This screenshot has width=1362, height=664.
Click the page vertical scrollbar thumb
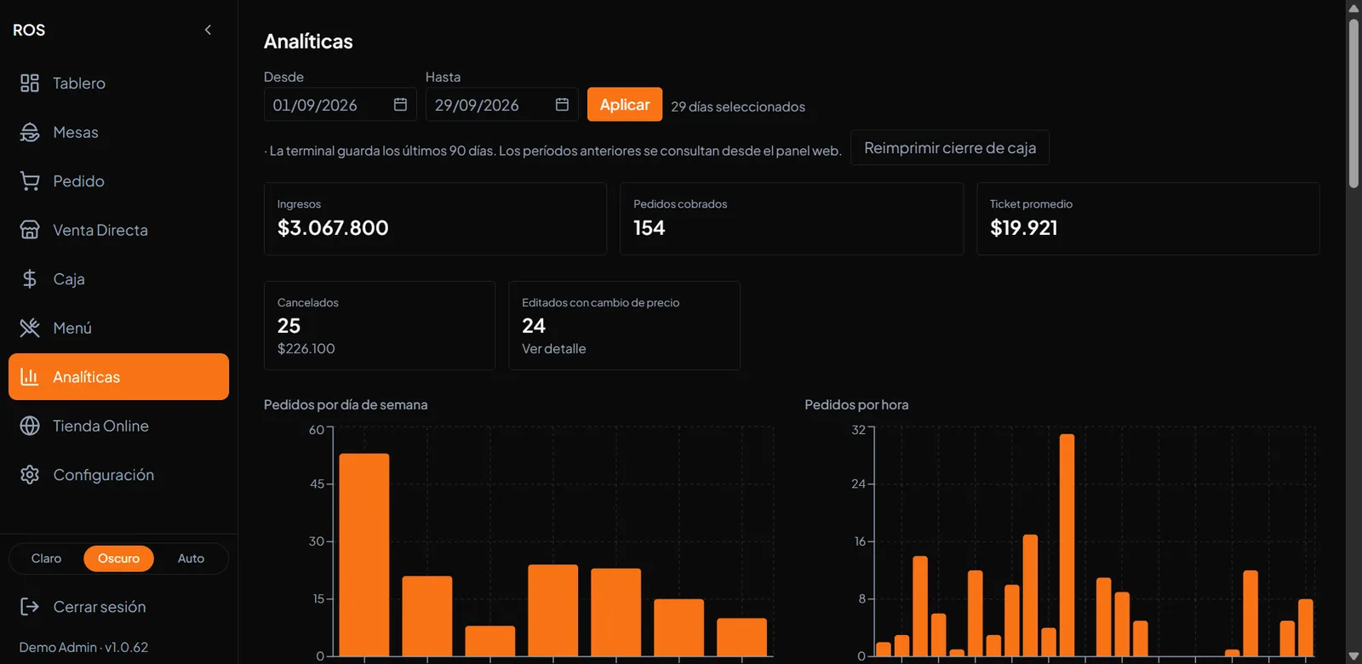coord(1353,103)
